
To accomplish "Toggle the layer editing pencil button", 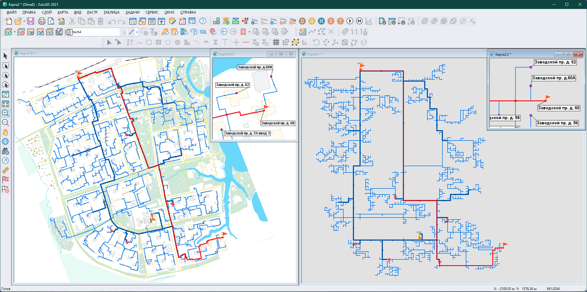I will click(x=131, y=32).
